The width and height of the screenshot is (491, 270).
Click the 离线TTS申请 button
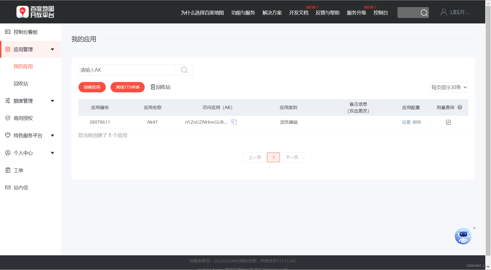coord(128,87)
